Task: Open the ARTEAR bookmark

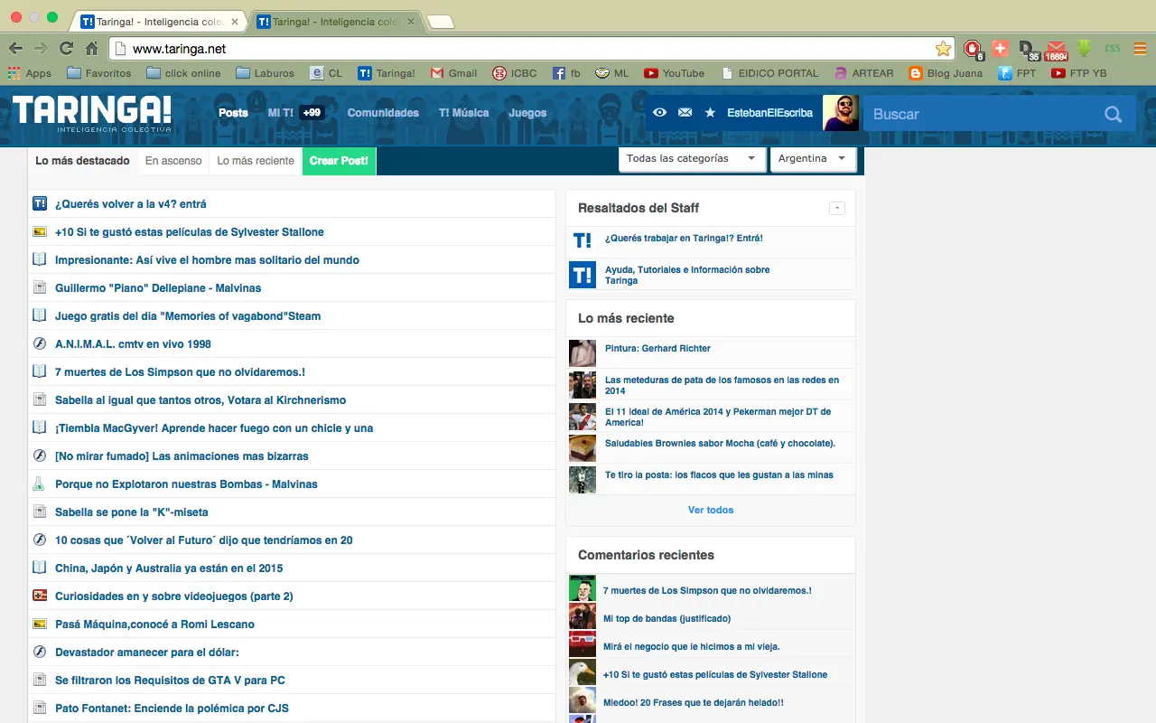Action: (863, 73)
